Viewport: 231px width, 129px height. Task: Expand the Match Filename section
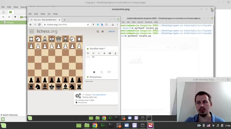(x=9, y=115)
